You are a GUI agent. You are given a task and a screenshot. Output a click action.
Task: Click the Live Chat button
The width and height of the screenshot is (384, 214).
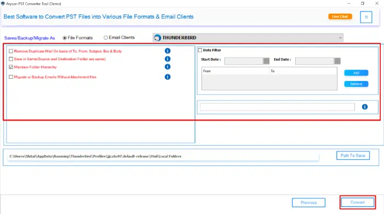[340, 16]
